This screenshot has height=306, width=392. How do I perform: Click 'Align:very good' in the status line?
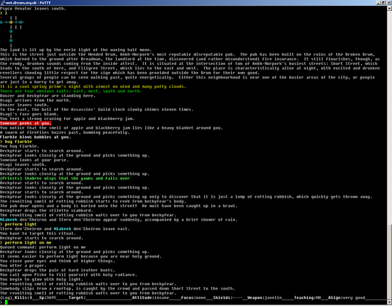[347, 298]
